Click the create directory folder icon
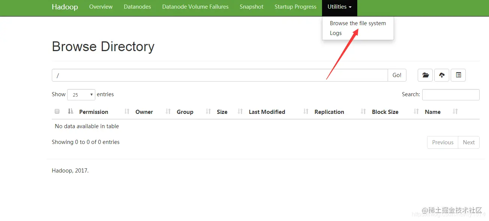Screen dimensions: 489x221 (425, 75)
